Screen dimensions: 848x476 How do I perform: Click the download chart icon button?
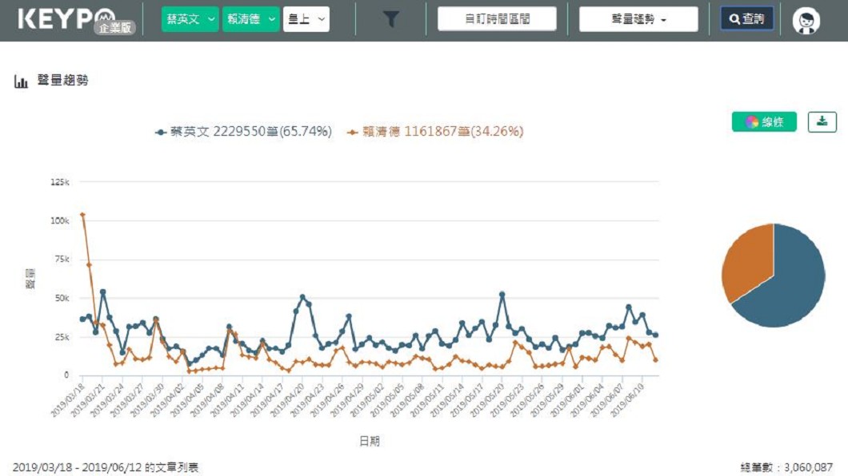pyautogui.click(x=822, y=121)
